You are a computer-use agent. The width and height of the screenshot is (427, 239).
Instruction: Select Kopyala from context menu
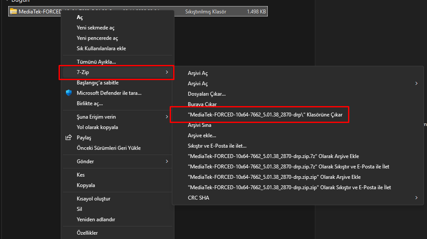118,185
